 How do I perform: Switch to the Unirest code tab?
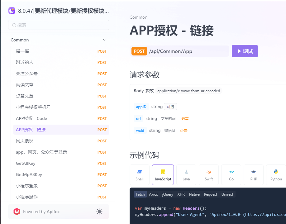[227, 194]
